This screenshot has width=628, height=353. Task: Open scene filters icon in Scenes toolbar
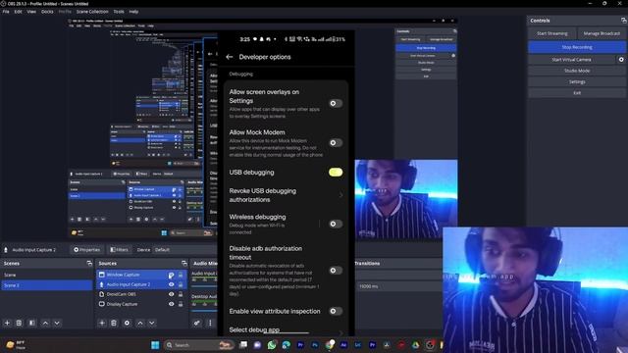coord(32,323)
